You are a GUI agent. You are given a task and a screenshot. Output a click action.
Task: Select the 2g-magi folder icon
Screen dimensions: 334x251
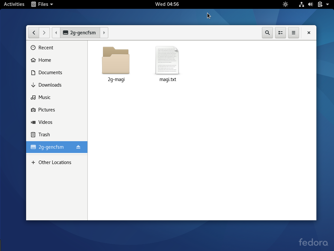click(x=116, y=60)
